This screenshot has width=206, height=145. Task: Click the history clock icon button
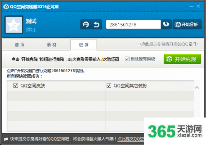(x=86, y=24)
